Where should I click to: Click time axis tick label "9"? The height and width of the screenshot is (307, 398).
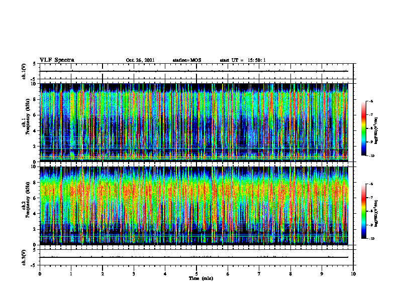(322, 274)
